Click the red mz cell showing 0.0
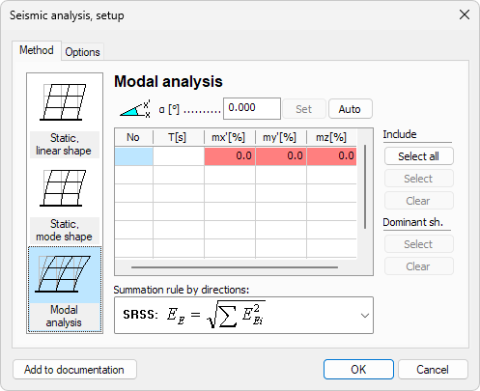This screenshot has width=480, height=391. click(331, 156)
